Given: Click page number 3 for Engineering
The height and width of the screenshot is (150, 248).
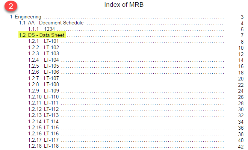Looking at the screenshot, I should pyautogui.click(x=242, y=17).
